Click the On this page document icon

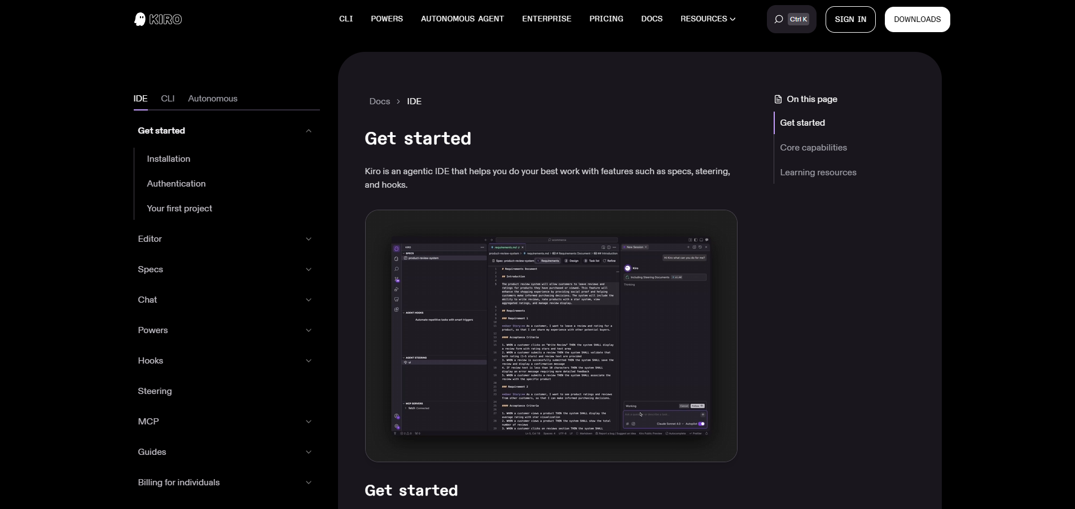tap(778, 99)
